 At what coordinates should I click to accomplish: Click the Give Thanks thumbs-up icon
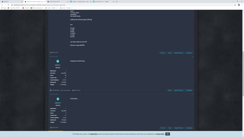[x=62, y=90]
